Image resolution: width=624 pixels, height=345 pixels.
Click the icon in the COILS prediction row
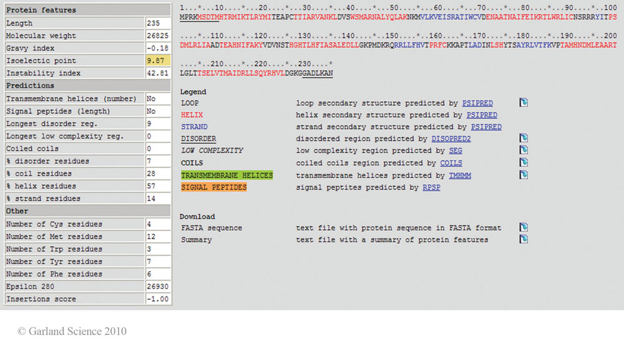tap(524, 163)
